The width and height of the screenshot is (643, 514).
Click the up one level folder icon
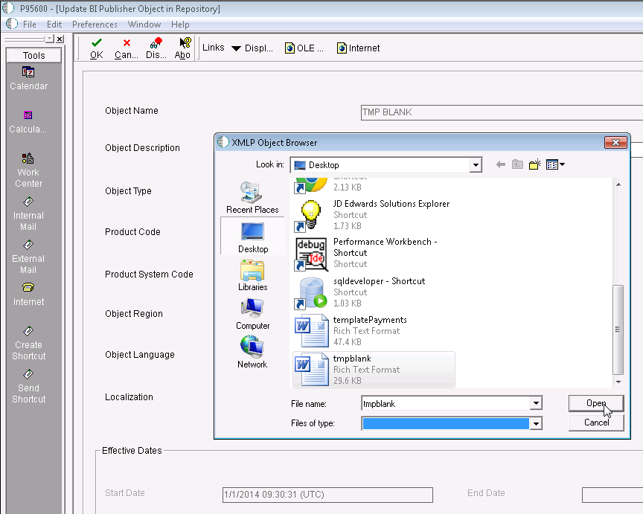click(517, 165)
